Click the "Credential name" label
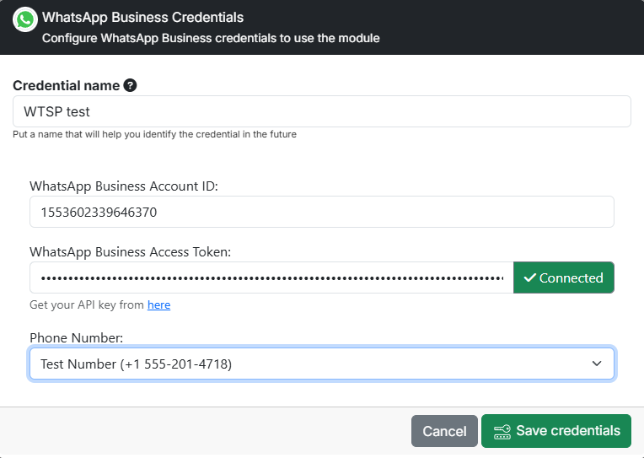 pyautogui.click(x=66, y=85)
